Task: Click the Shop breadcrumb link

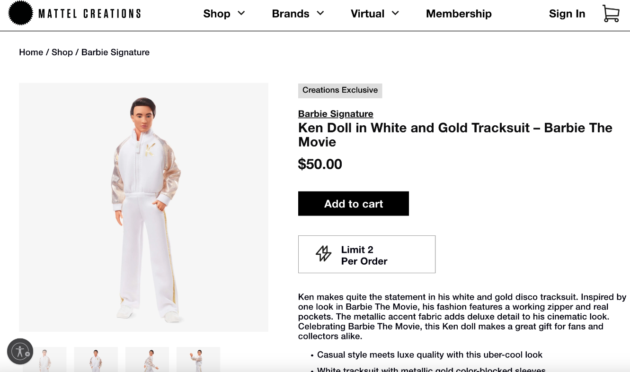Action: point(62,52)
